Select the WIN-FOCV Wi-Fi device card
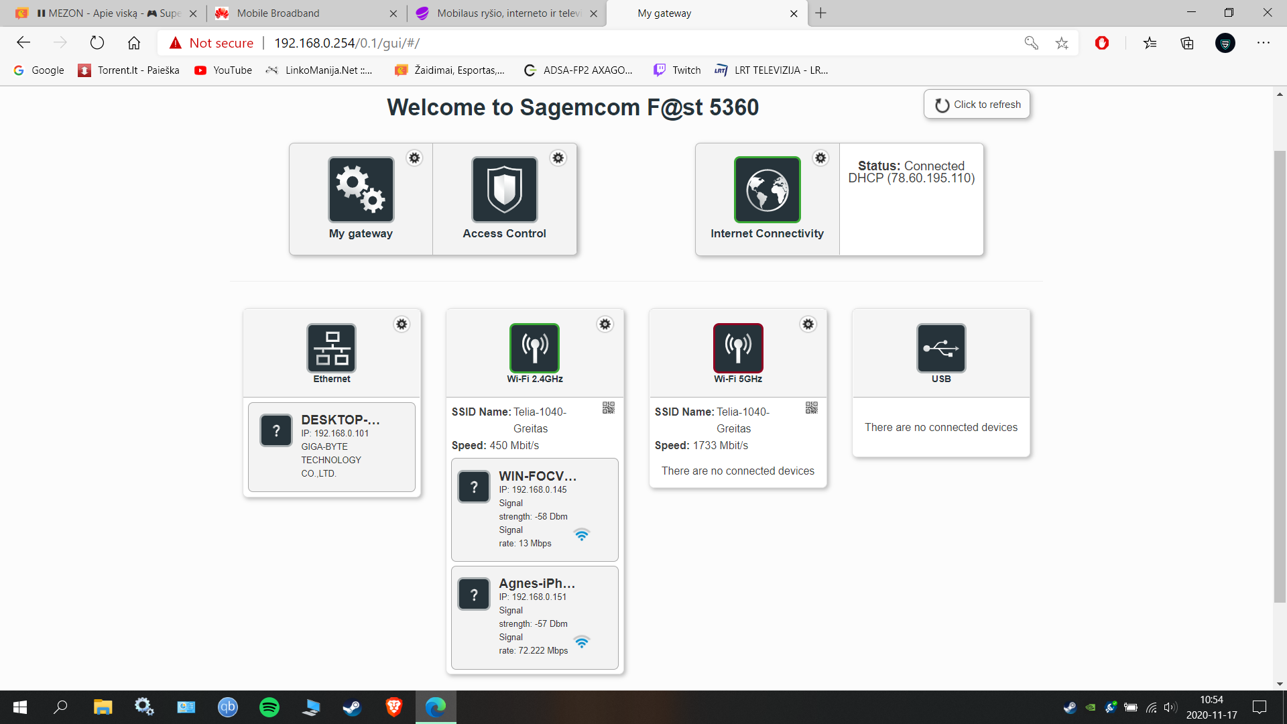Viewport: 1287px width, 724px height. (534, 509)
